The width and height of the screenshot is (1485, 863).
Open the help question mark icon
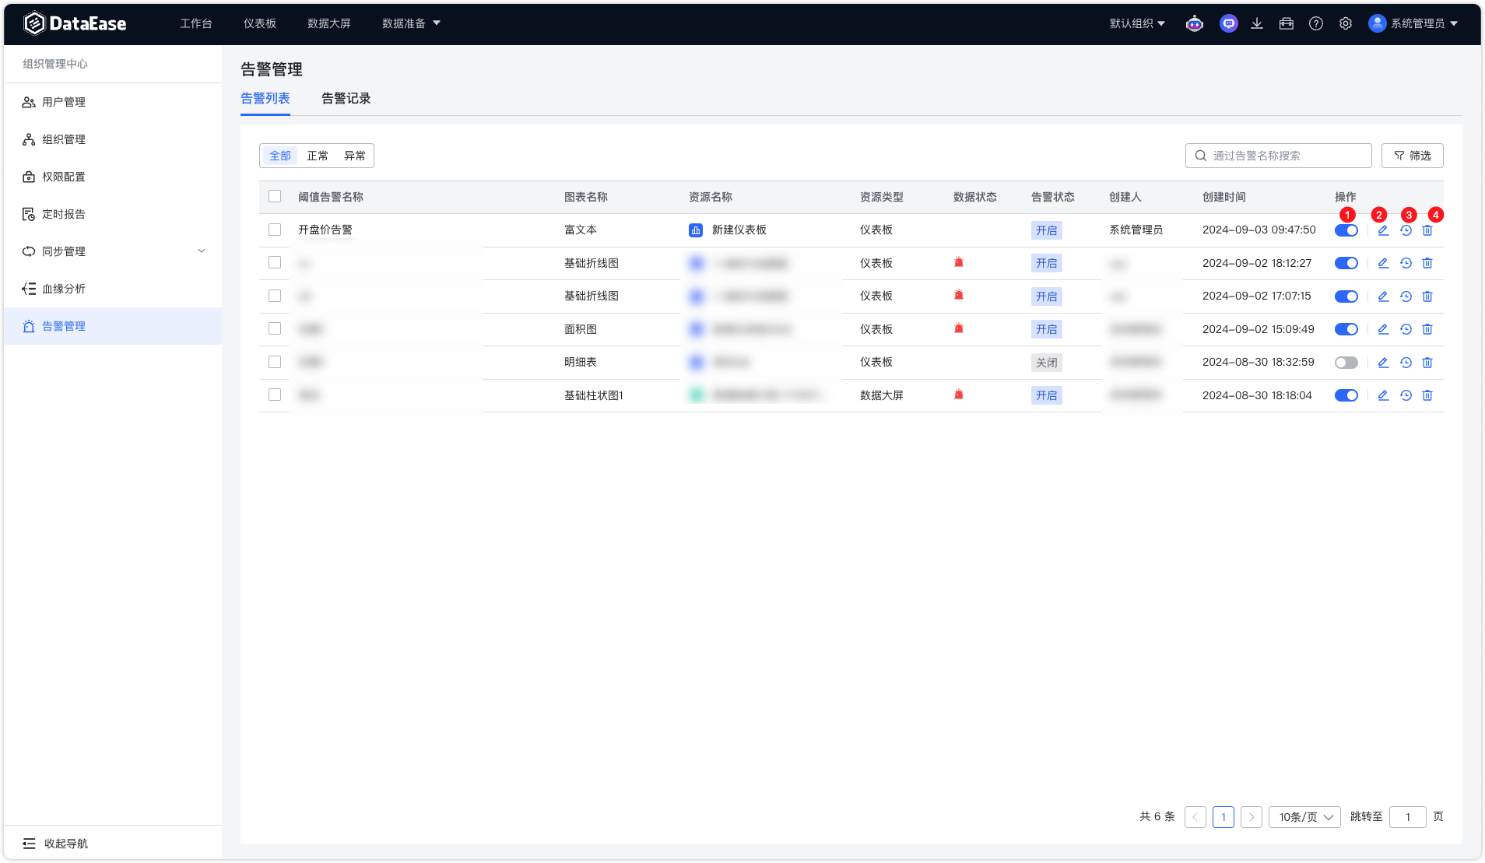pyautogui.click(x=1316, y=23)
